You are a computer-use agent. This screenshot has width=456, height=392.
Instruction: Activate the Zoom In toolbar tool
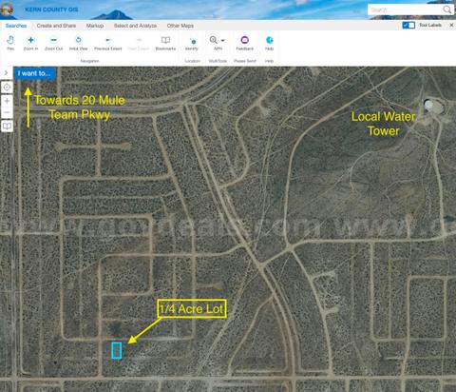pyautogui.click(x=30, y=43)
